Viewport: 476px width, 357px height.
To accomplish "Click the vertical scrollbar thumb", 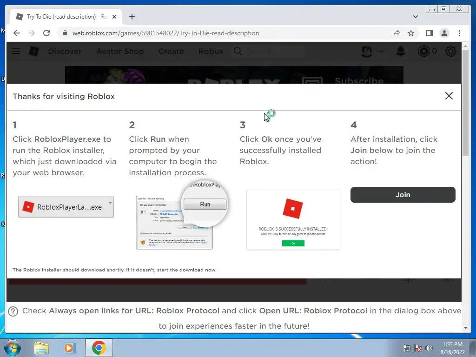I will pos(465,103).
